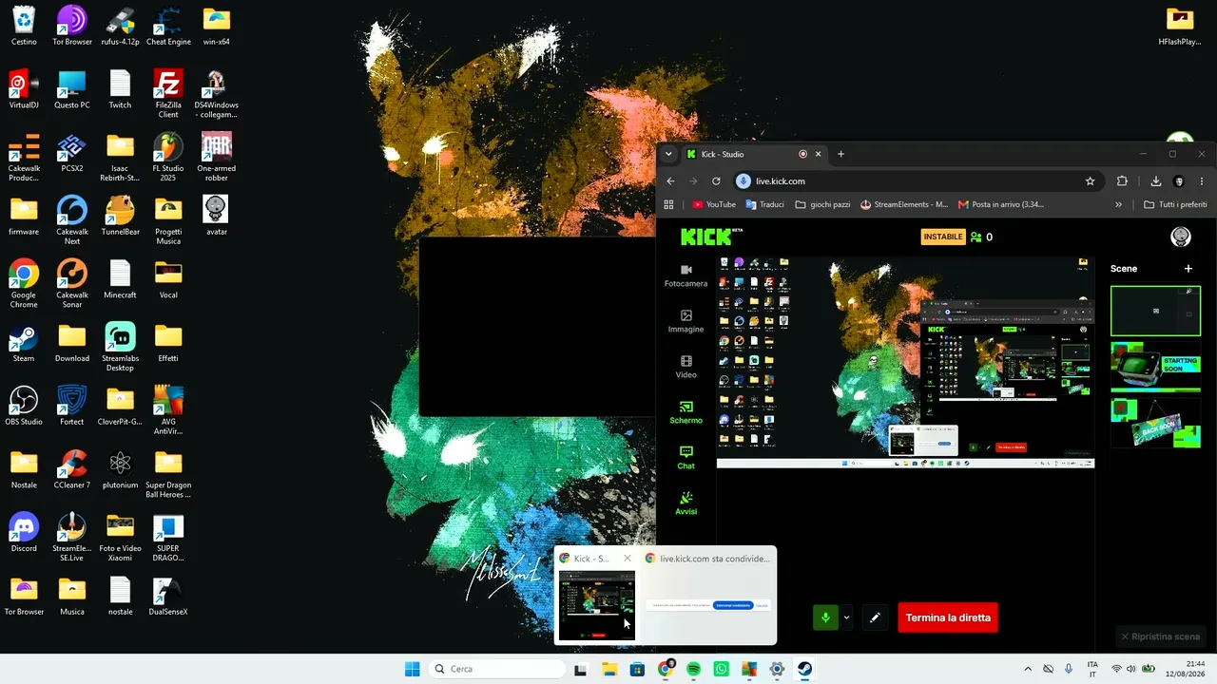The width and height of the screenshot is (1217, 684).
Task: Open the Chrome downloads icon
Action: point(1156,181)
